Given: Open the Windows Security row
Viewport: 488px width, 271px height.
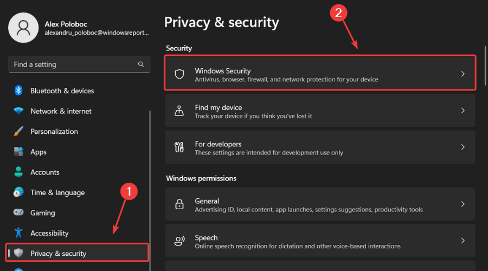Looking at the screenshot, I should [x=320, y=73].
